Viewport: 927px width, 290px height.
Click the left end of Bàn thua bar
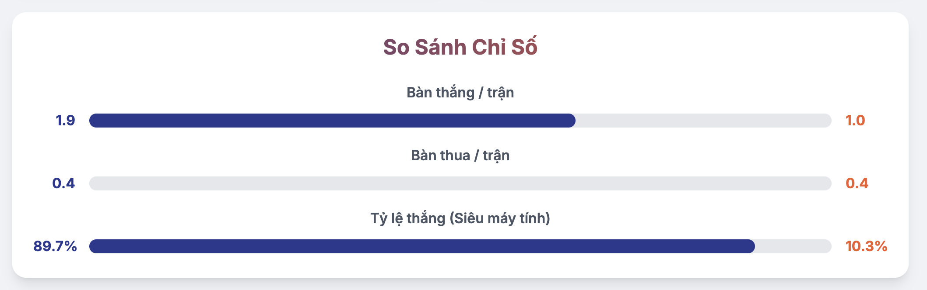point(95,183)
